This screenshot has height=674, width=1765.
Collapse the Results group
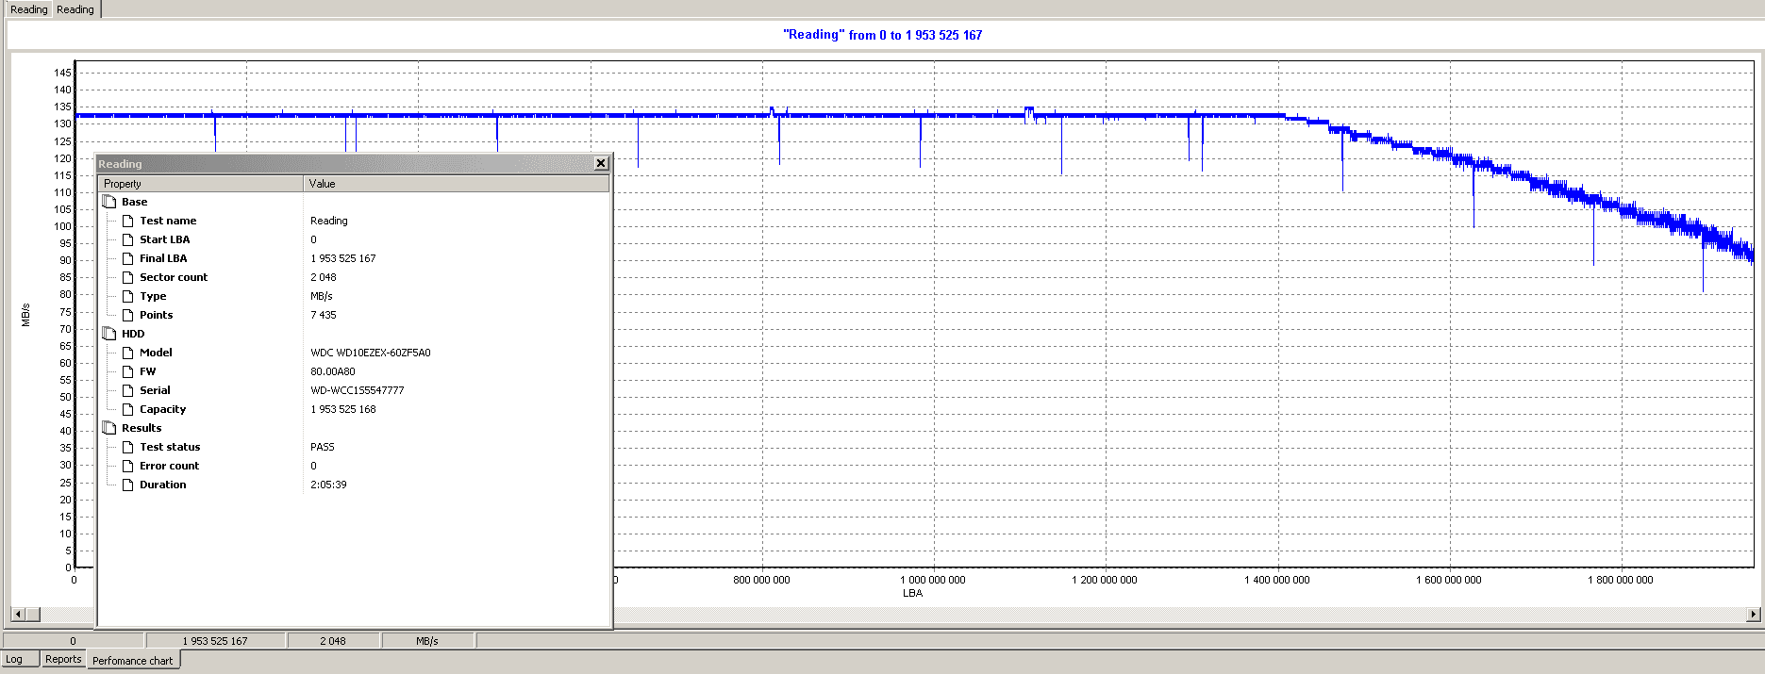pyautogui.click(x=109, y=428)
